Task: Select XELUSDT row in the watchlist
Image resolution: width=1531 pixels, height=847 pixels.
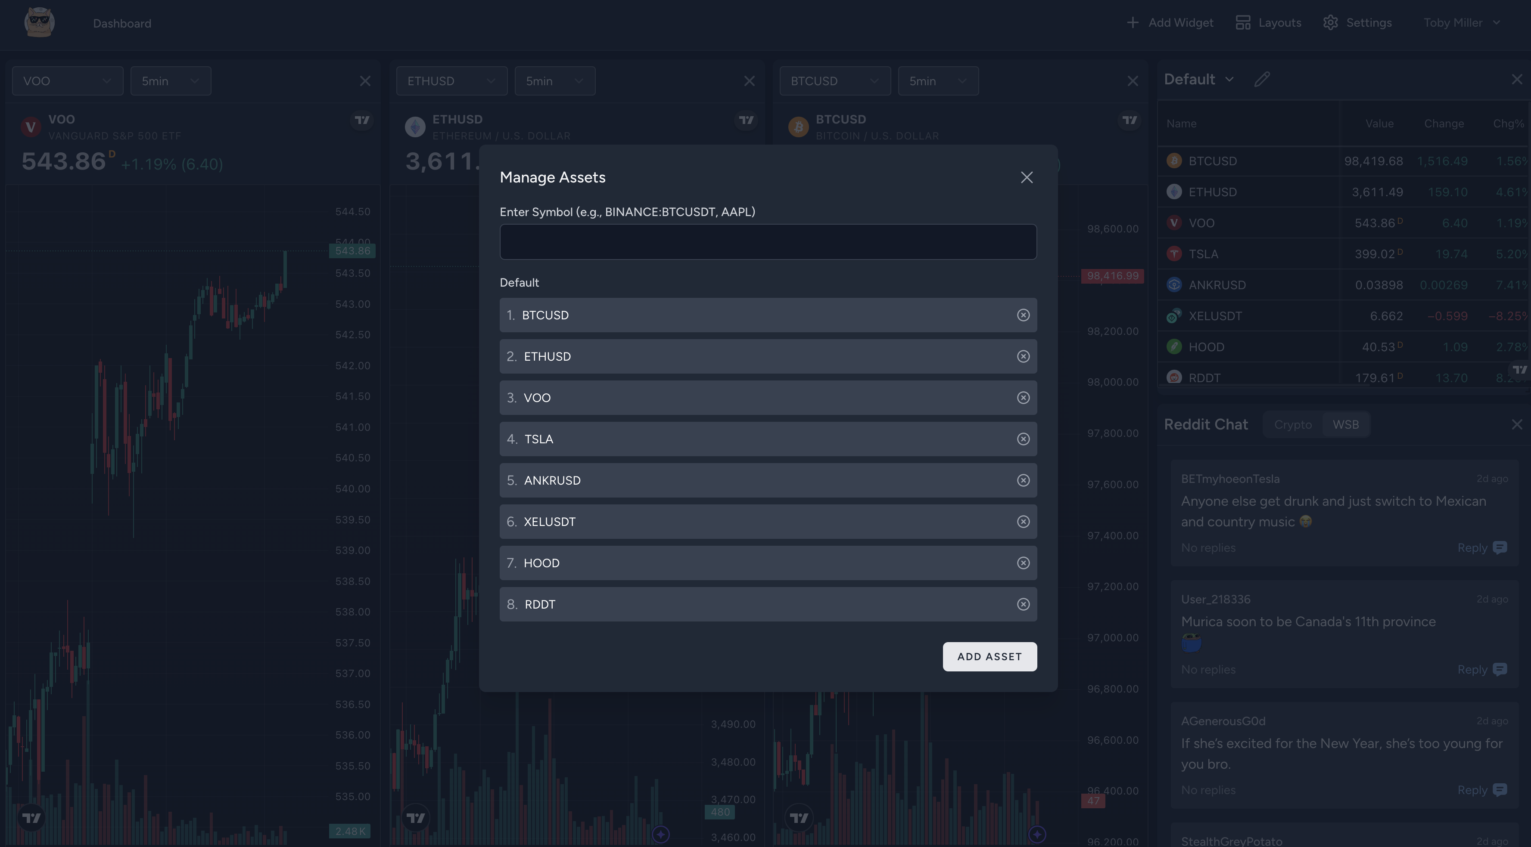Action: pos(1344,315)
